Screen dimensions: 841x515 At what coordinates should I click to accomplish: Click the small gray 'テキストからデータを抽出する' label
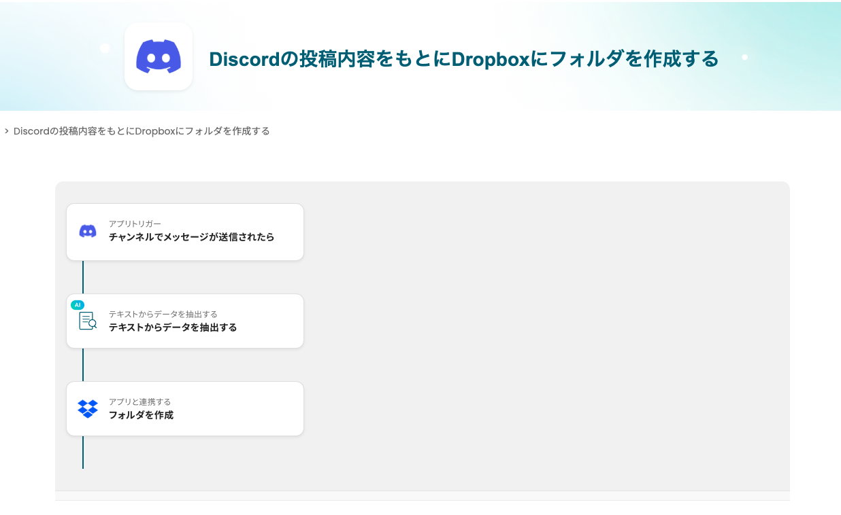click(x=163, y=314)
